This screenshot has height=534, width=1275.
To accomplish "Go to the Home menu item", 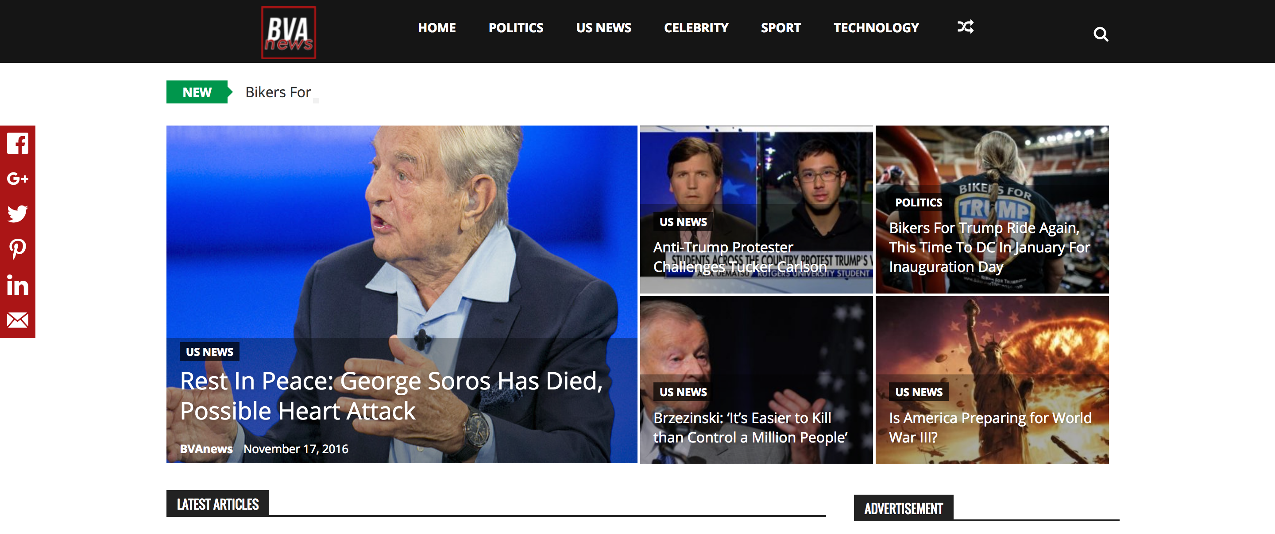I will pyautogui.click(x=437, y=28).
